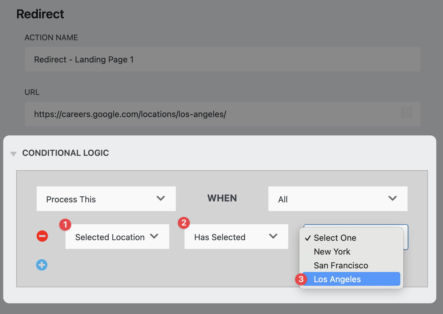This screenshot has height=314, width=443.
Task: Focus the URL field with the careers link
Action: click(210, 114)
